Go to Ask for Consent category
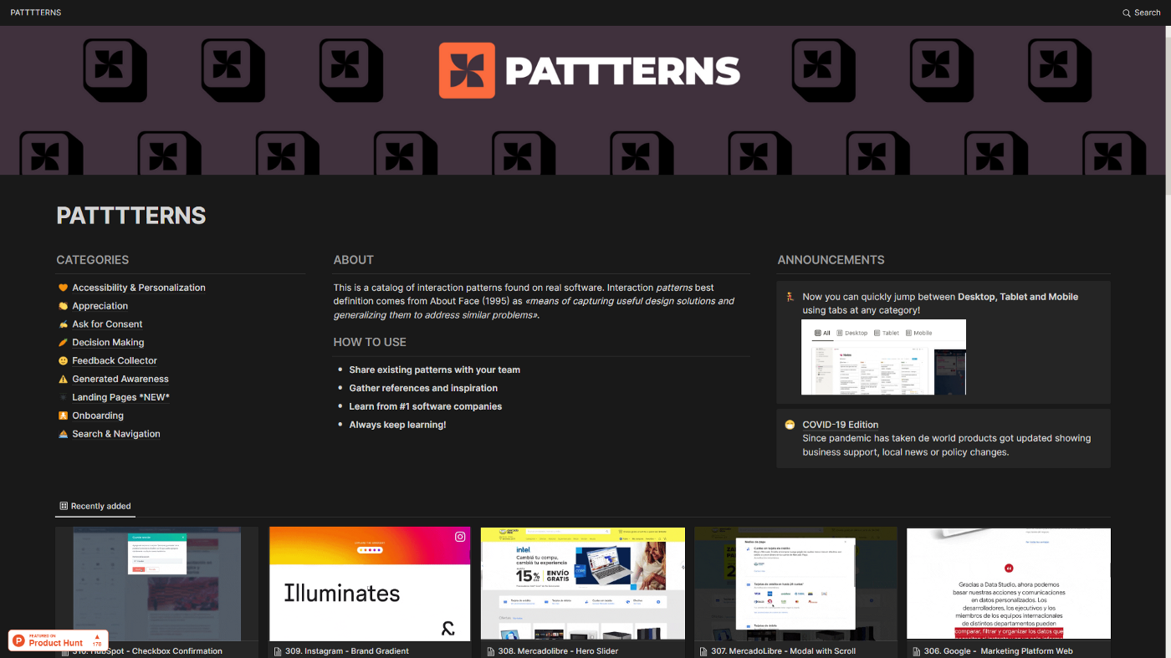1171x658 pixels. pos(107,324)
